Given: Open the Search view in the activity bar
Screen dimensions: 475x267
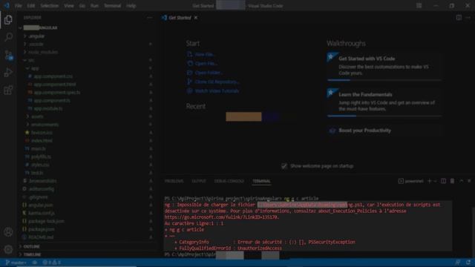Looking at the screenshot, I should tap(8, 37).
